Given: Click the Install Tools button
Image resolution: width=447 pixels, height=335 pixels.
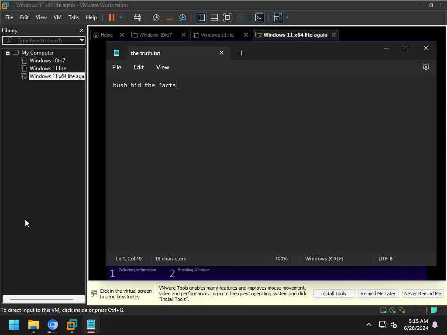Looking at the screenshot, I should click(334, 294).
